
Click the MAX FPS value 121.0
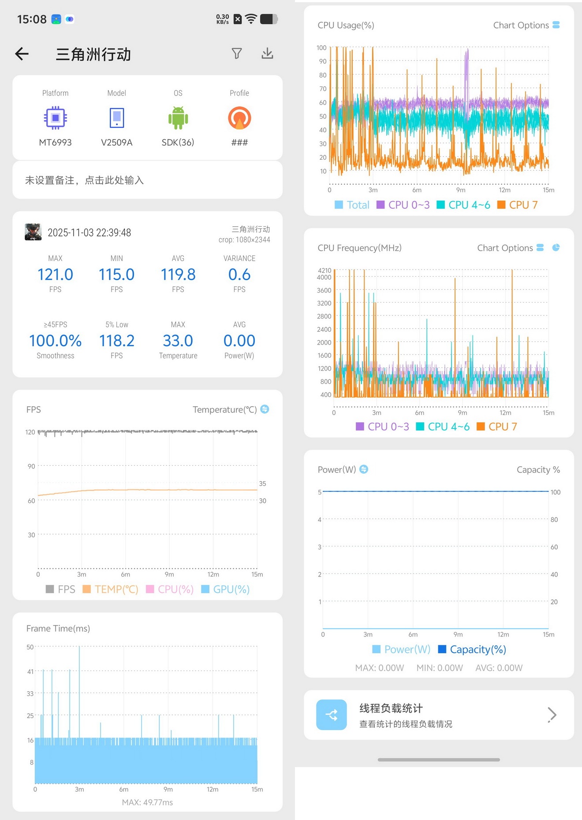click(55, 274)
